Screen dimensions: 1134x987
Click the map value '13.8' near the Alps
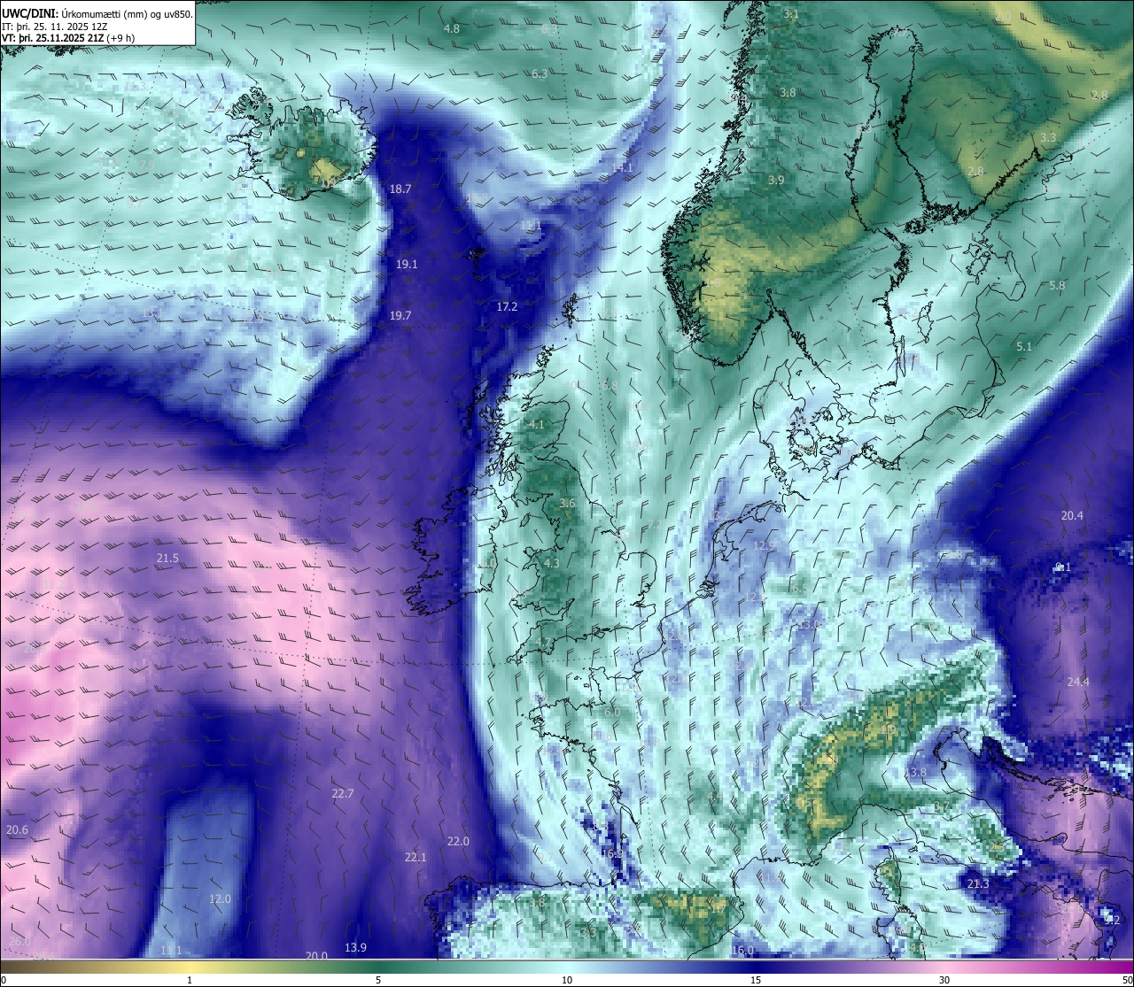coord(915,772)
